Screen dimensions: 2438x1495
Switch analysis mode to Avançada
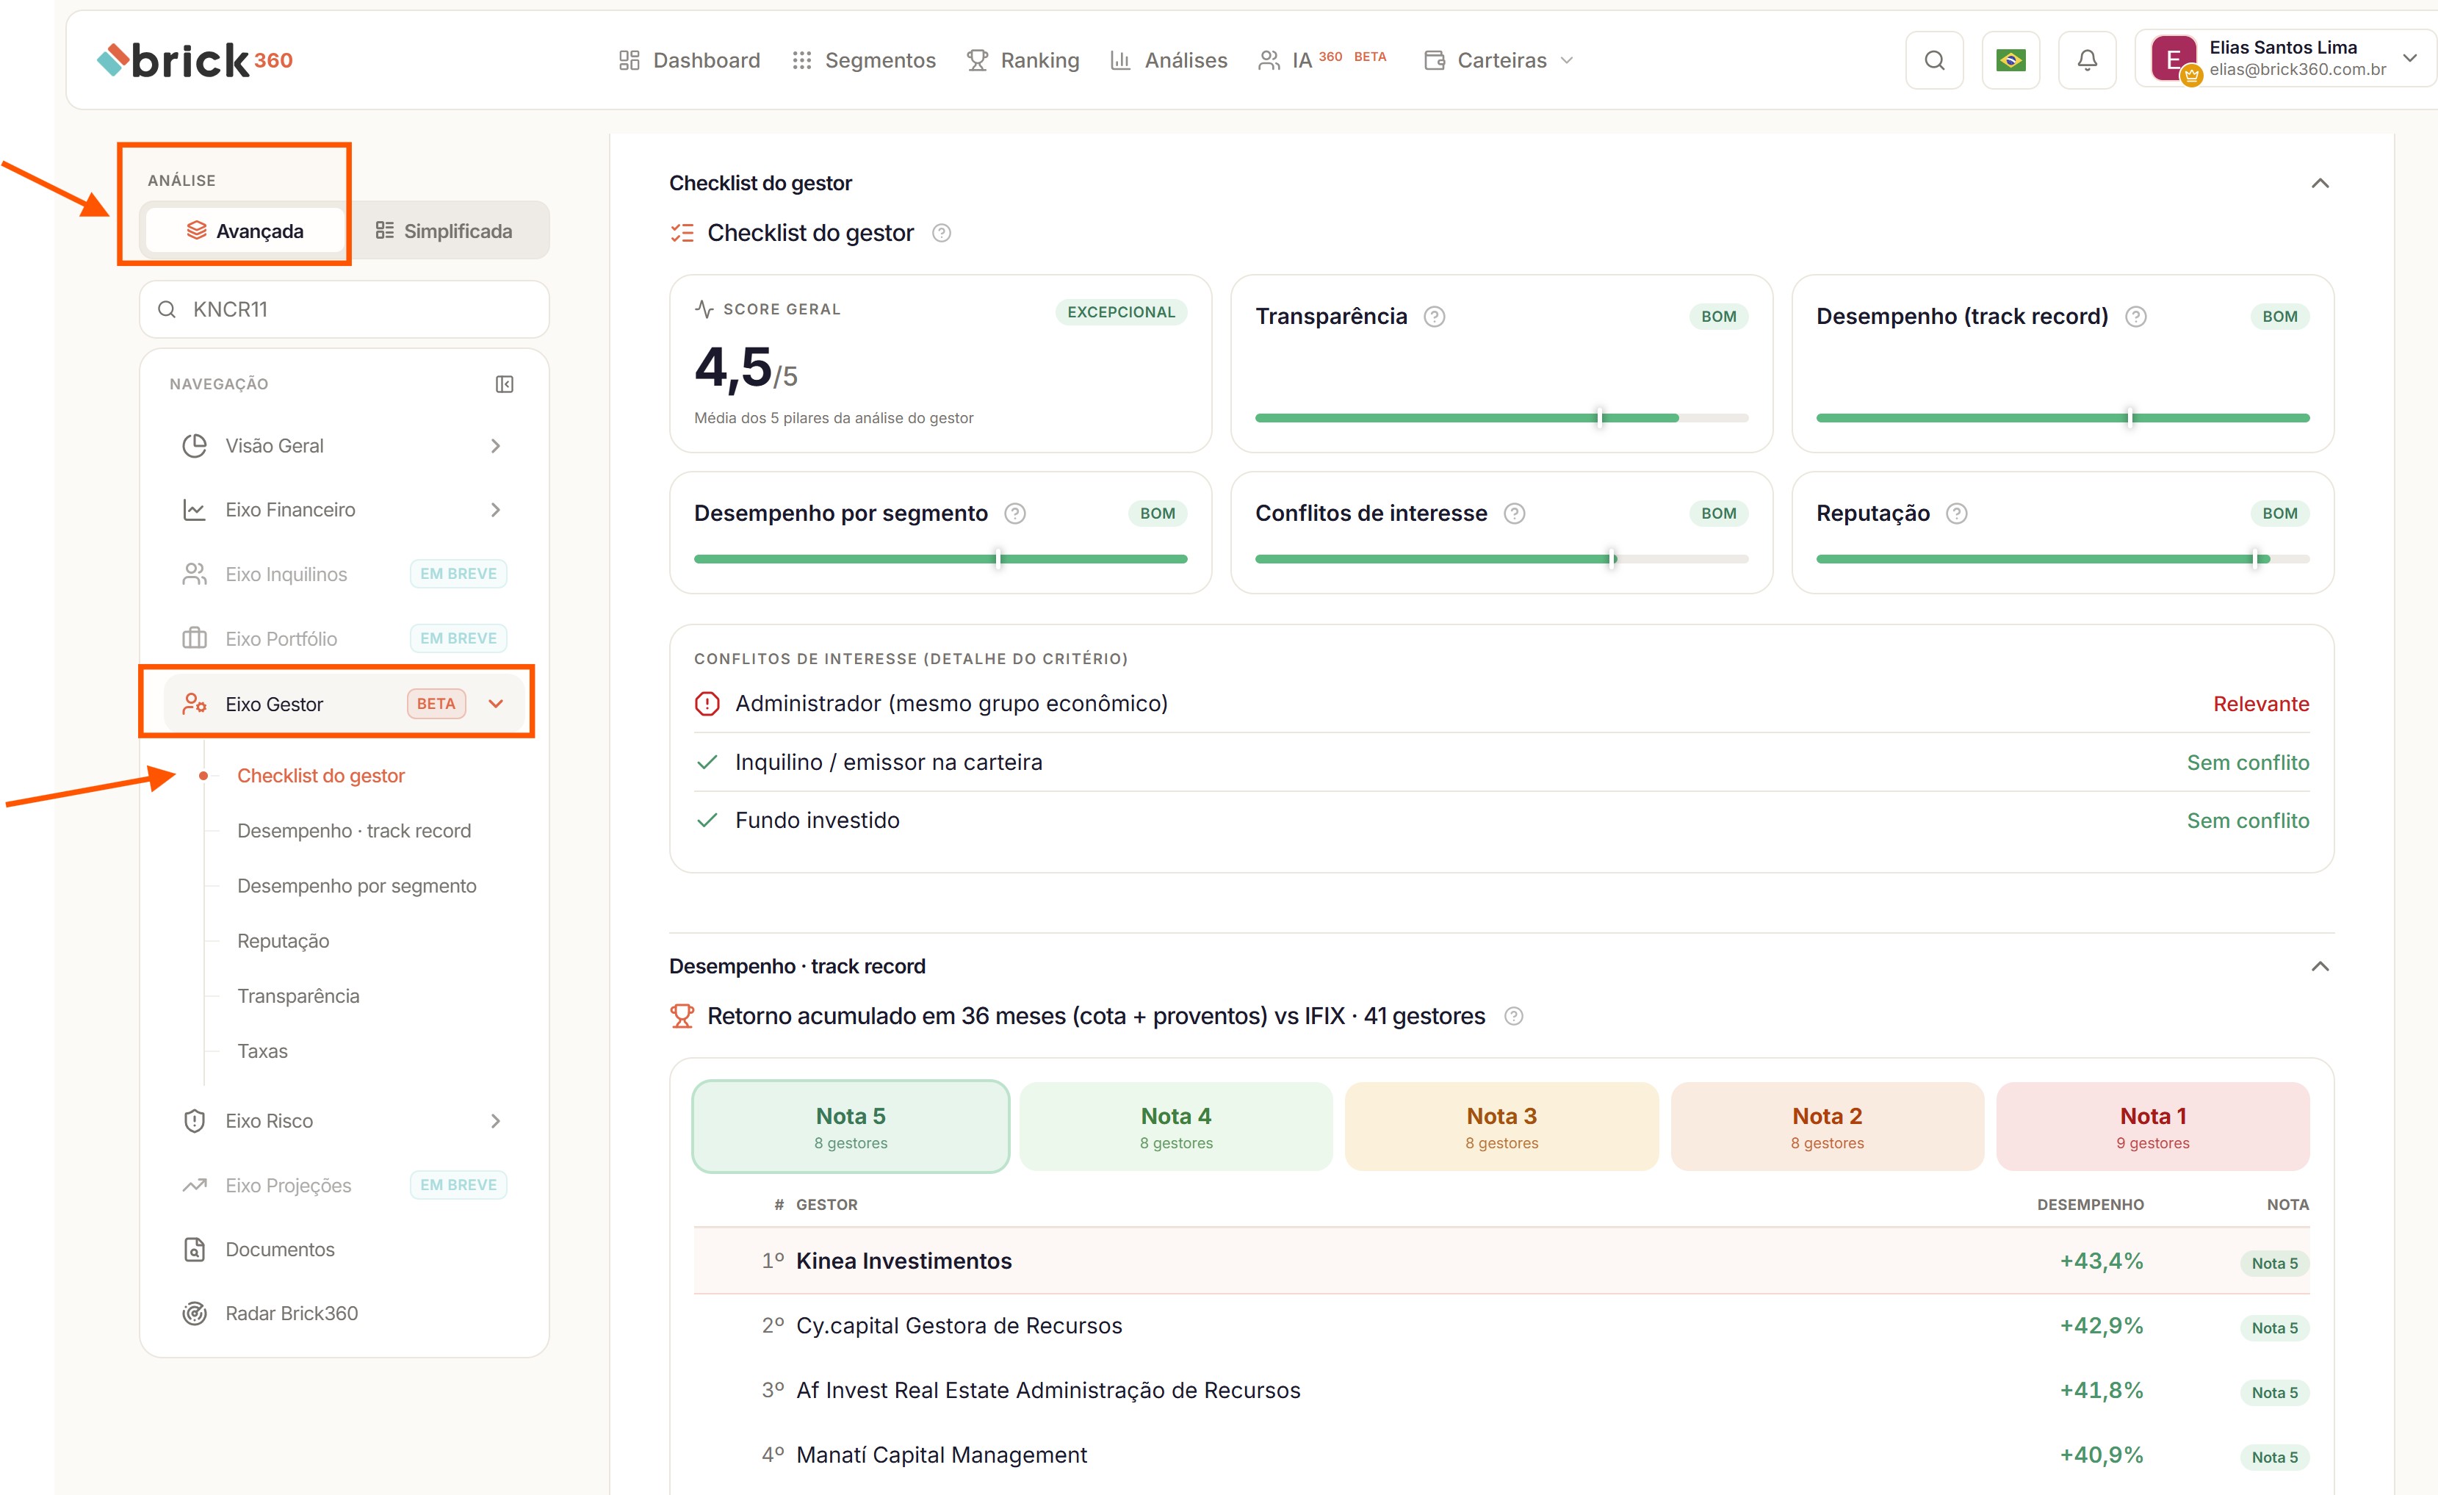pyautogui.click(x=245, y=231)
